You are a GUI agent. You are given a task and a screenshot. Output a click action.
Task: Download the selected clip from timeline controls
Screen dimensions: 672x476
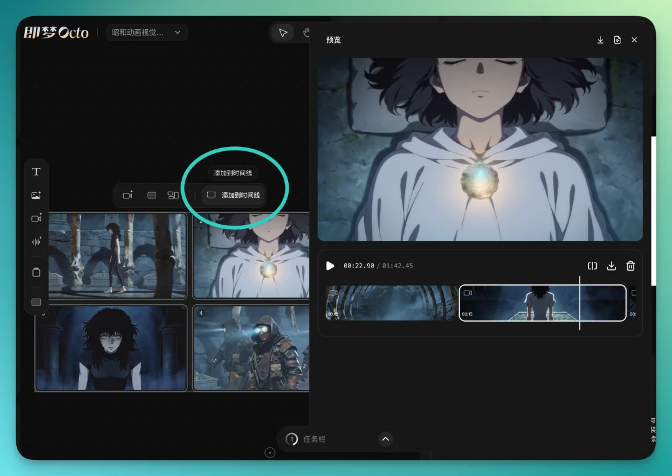[x=611, y=266]
